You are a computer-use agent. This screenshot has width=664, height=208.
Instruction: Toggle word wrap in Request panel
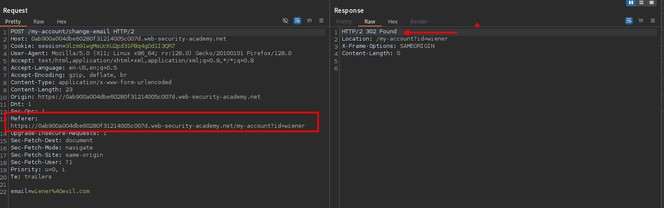tap(297, 21)
